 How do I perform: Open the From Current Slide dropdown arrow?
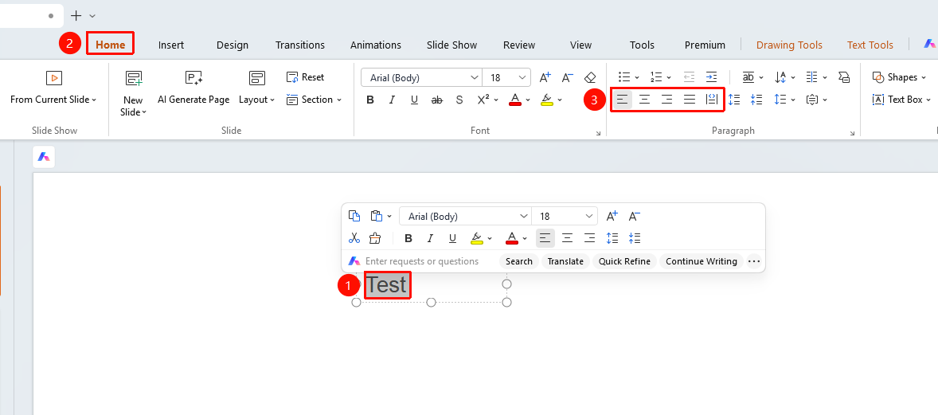[95, 100]
